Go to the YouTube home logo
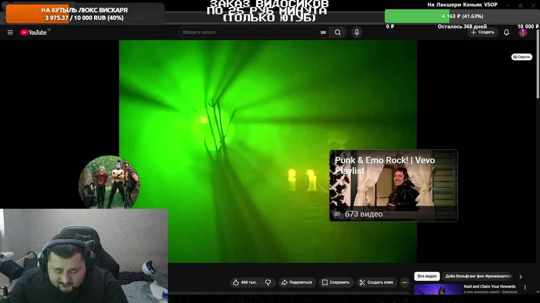The width and height of the screenshot is (540, 303). [x=33, y=32]
